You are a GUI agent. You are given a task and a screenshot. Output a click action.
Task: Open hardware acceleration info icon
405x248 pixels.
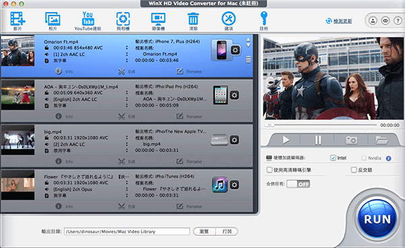tap(389, 158)
